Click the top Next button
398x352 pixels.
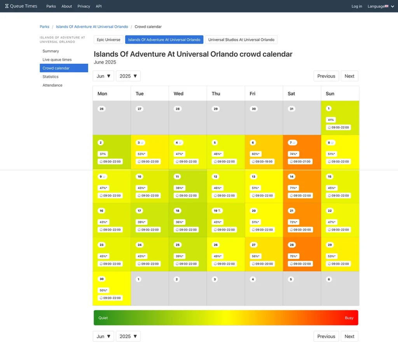349,76
